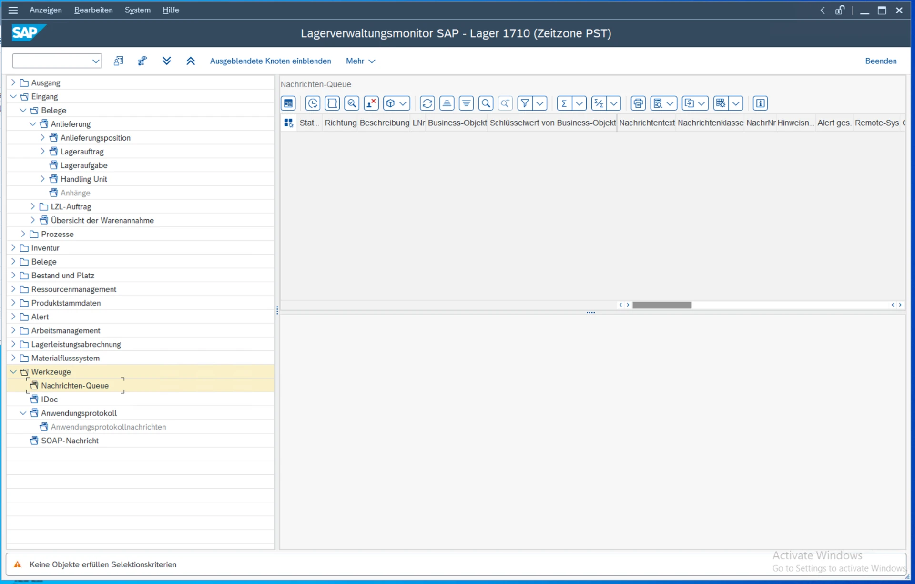Click the funnel filter icon

(x=525, y=103)
